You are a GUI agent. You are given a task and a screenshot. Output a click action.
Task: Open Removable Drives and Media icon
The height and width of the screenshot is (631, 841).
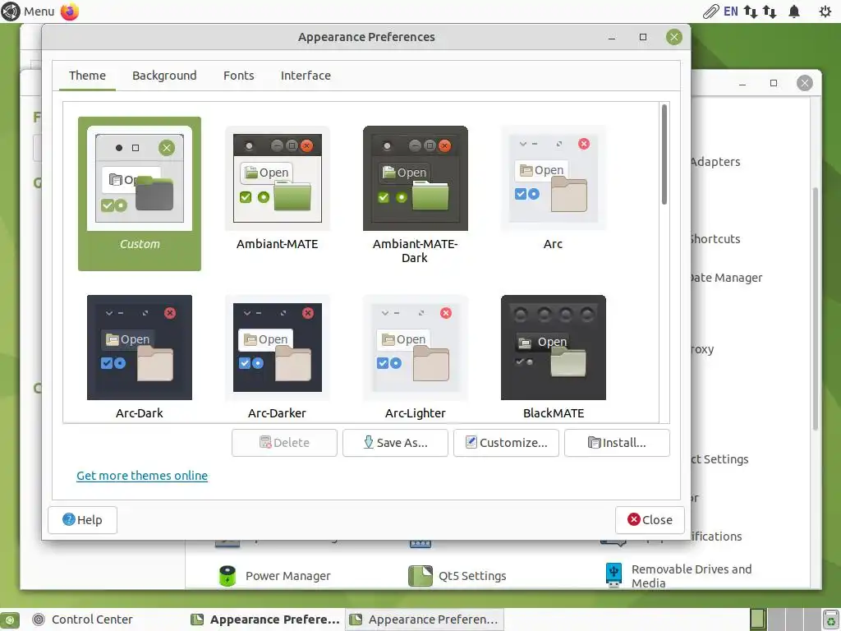point(614,576)
